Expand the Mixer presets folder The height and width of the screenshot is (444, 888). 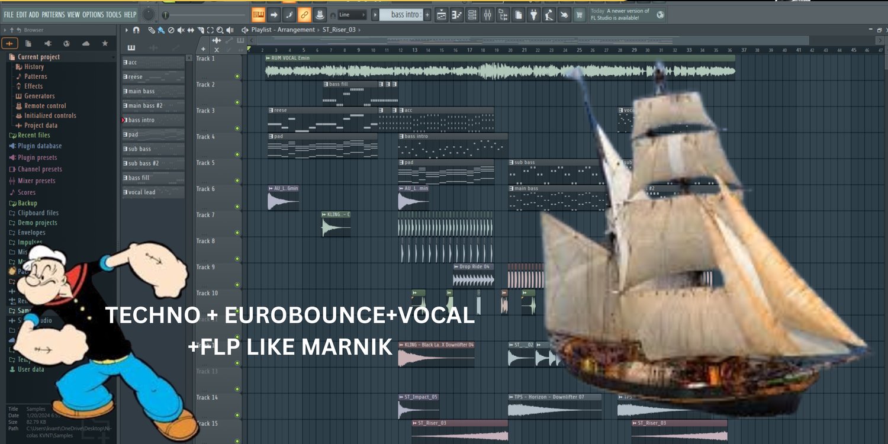pos(32,181)
